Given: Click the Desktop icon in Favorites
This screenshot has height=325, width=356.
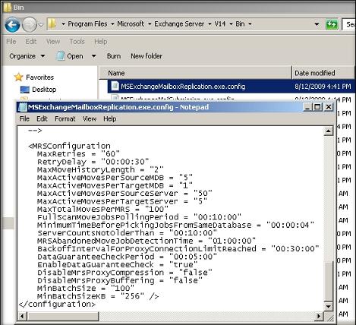Looking at the screenshot, I should pos(25,90).
